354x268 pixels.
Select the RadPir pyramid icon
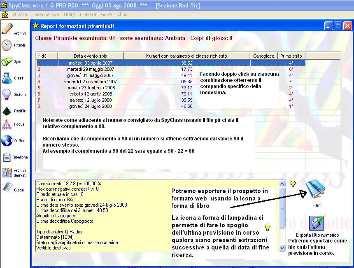coord(7,111)
